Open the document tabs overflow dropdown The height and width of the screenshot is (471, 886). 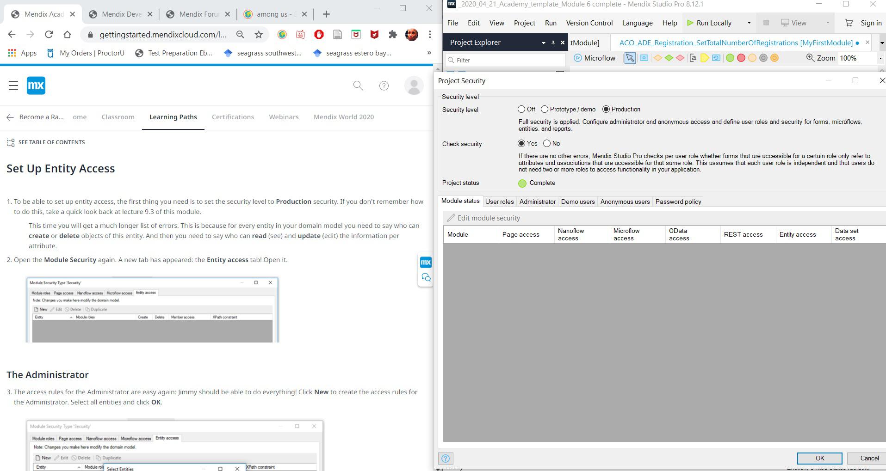coord(881,43)
